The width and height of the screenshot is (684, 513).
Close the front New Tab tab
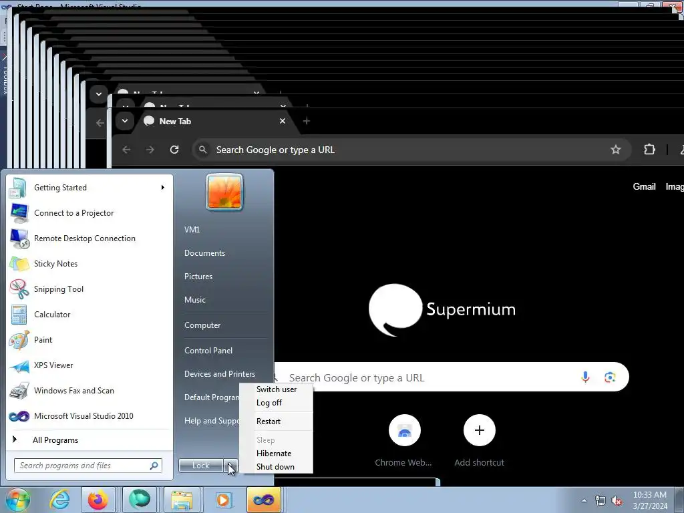coord(283,121)
